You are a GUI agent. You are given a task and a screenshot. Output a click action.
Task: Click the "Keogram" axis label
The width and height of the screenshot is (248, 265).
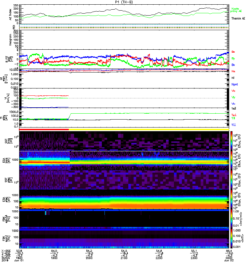[x=11, y=40]
